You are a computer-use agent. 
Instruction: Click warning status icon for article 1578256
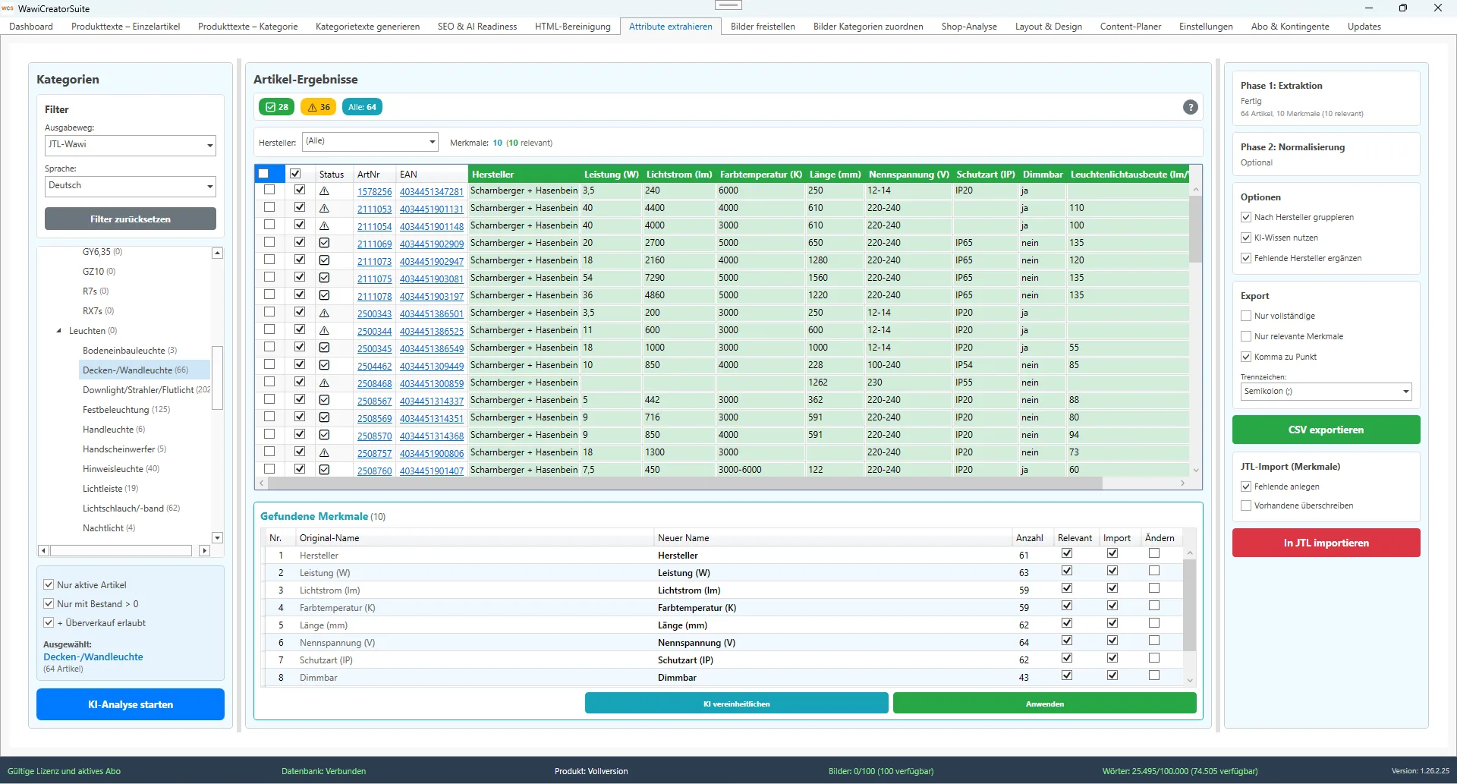pos(324,191)
